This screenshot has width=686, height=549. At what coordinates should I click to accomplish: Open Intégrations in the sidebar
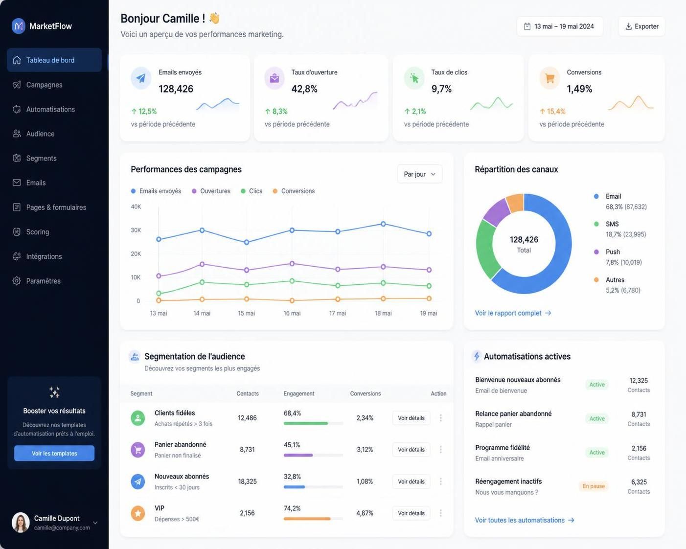coord(54,256)
